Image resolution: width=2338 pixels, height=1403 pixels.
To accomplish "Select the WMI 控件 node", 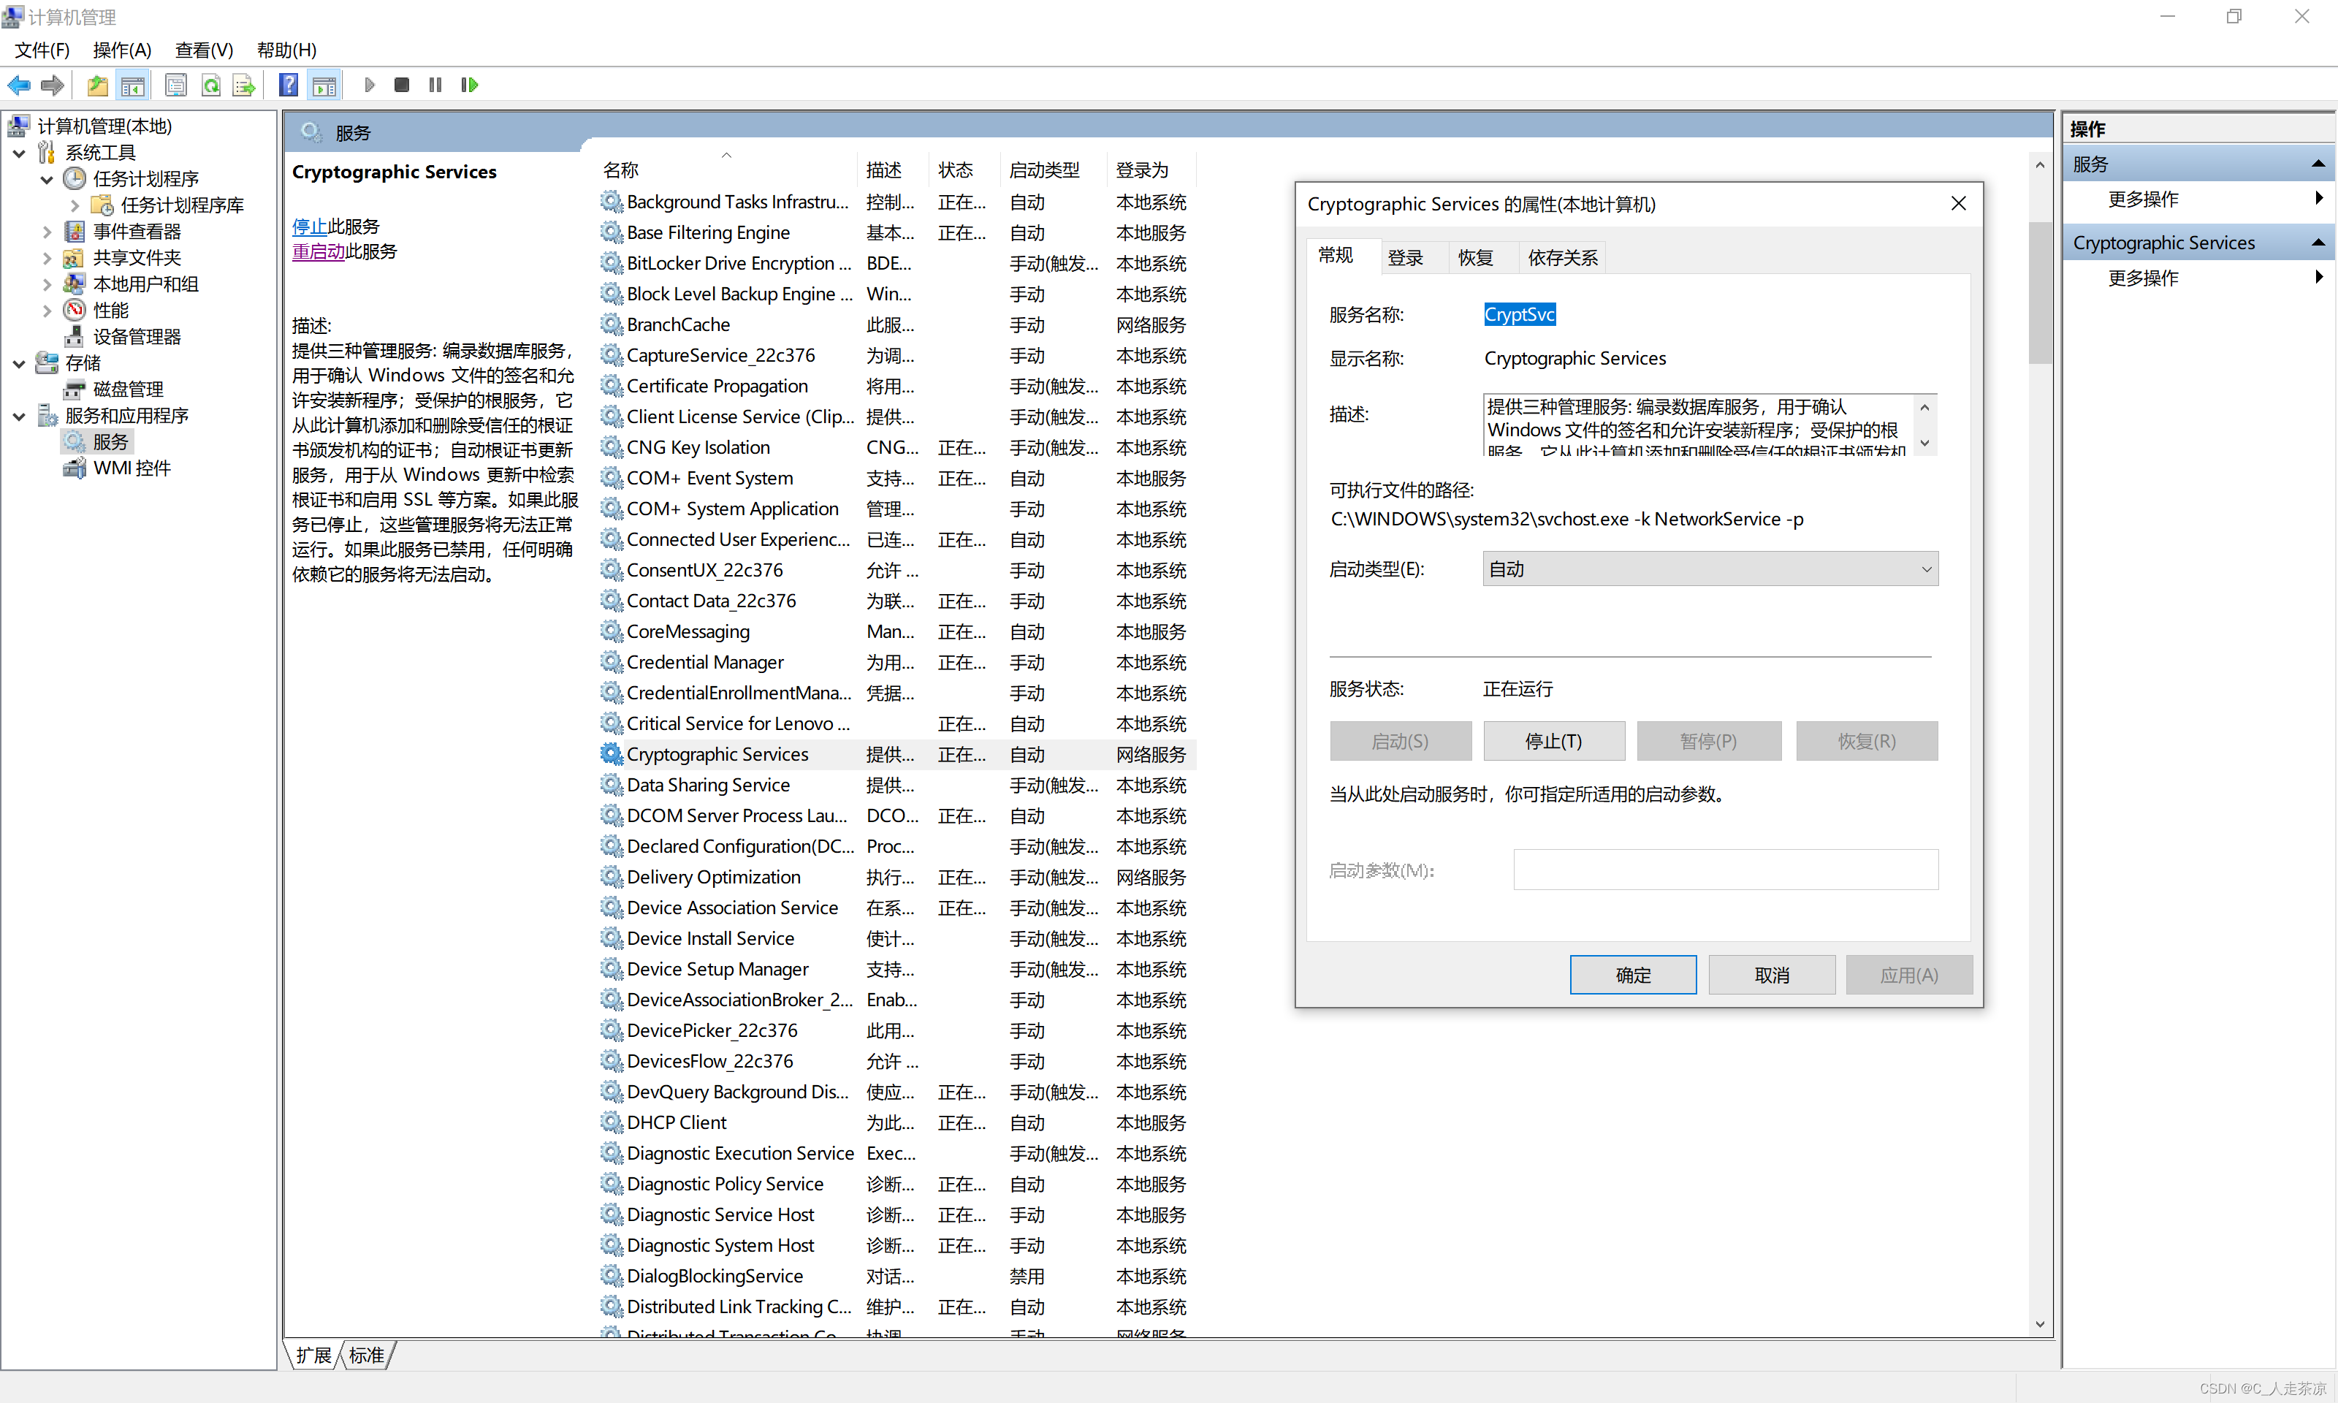I will point(132,468).
